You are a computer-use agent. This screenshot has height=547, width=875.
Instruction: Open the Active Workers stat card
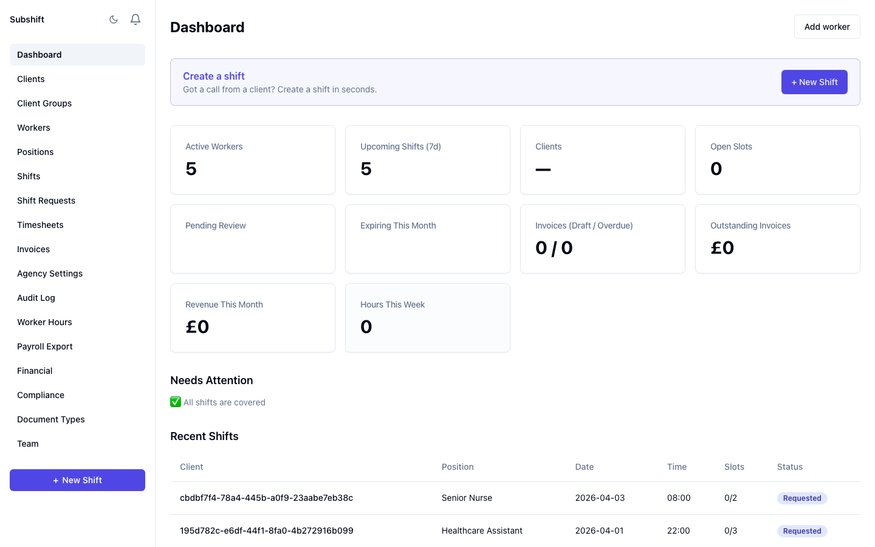point(252,159)
